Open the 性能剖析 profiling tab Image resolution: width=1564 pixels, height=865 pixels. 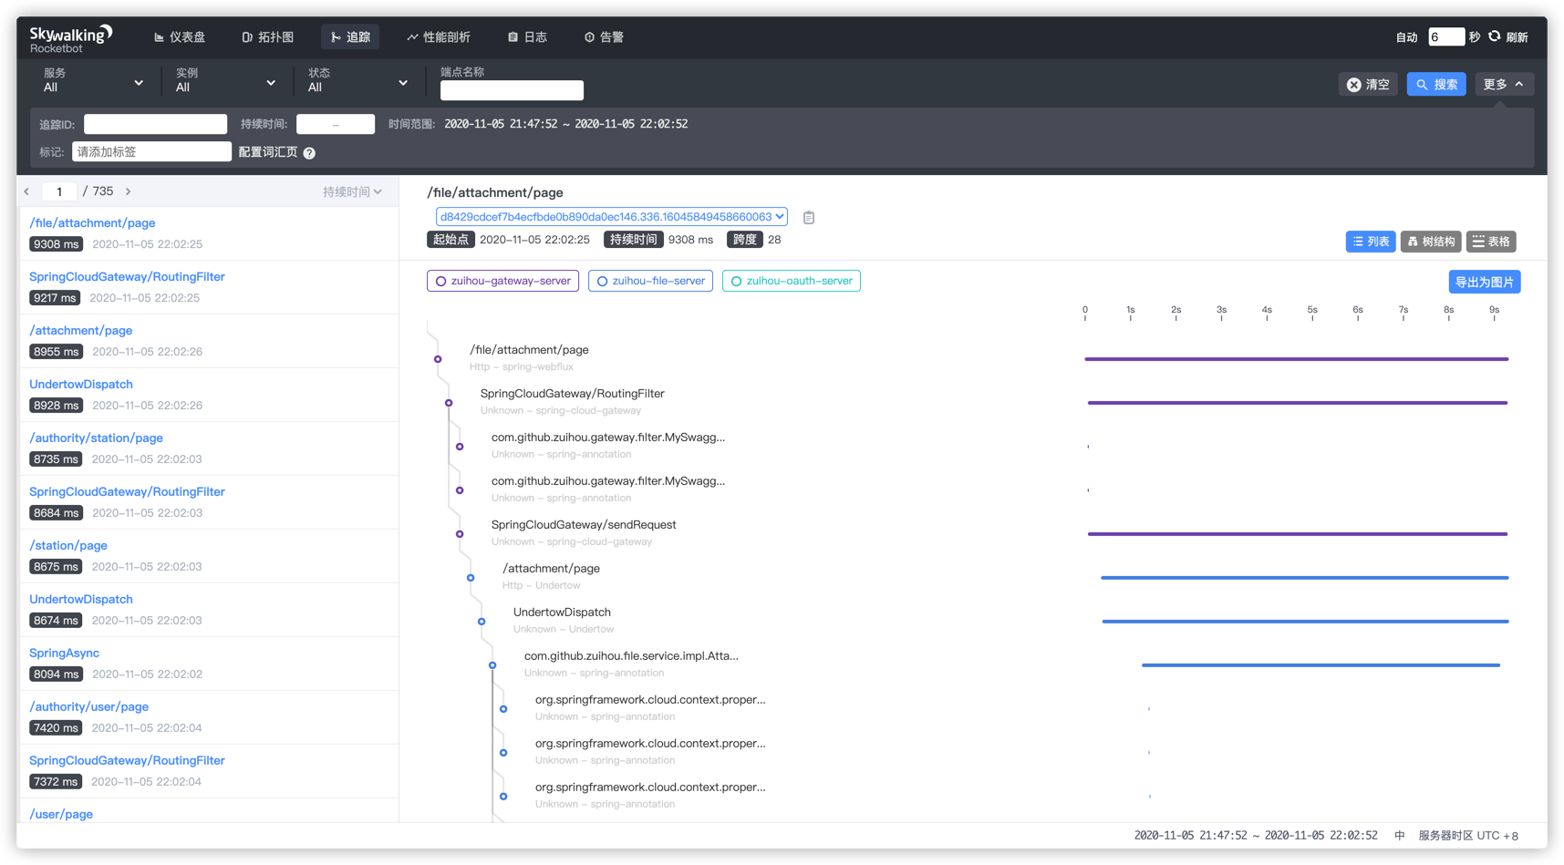[439, 37]
